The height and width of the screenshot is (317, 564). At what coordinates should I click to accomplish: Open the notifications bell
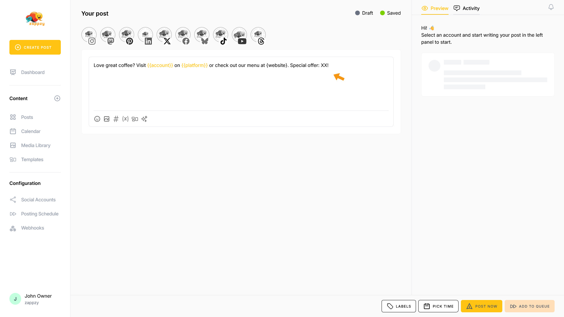[x=551, y=7]
